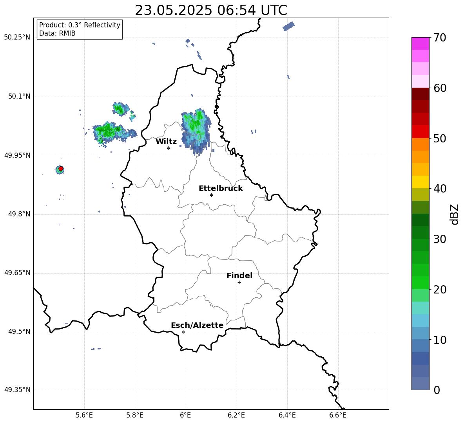Click the colorbar tick value 40

coord(440,189)
